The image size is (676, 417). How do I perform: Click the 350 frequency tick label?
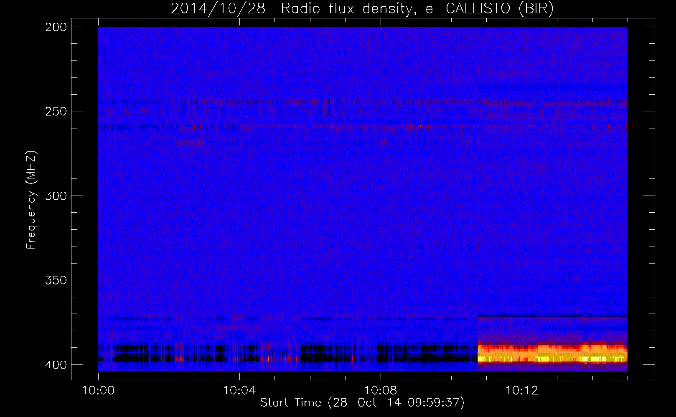click(x=56, y=280)
